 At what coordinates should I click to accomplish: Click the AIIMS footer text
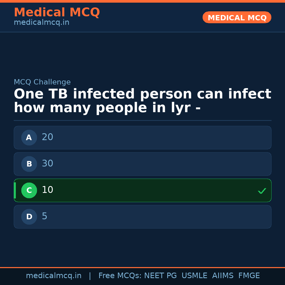point(223,276)
